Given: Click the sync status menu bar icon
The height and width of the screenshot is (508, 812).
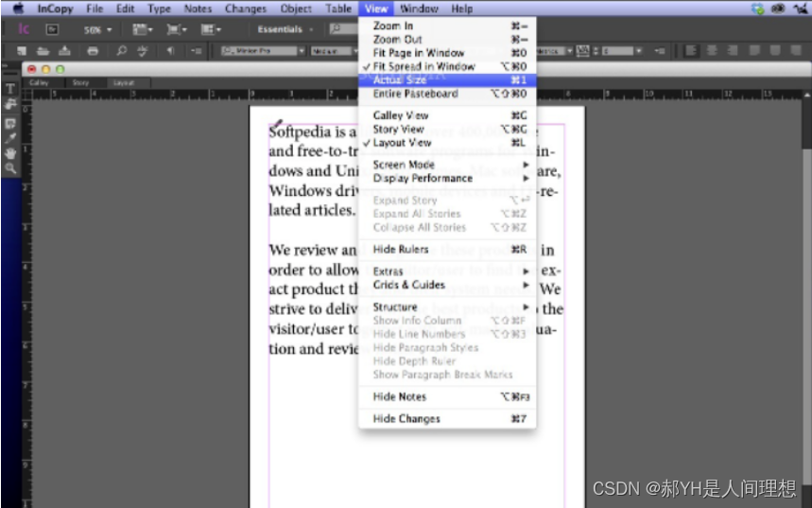Looking at the screenshot, I should (757, 9).
